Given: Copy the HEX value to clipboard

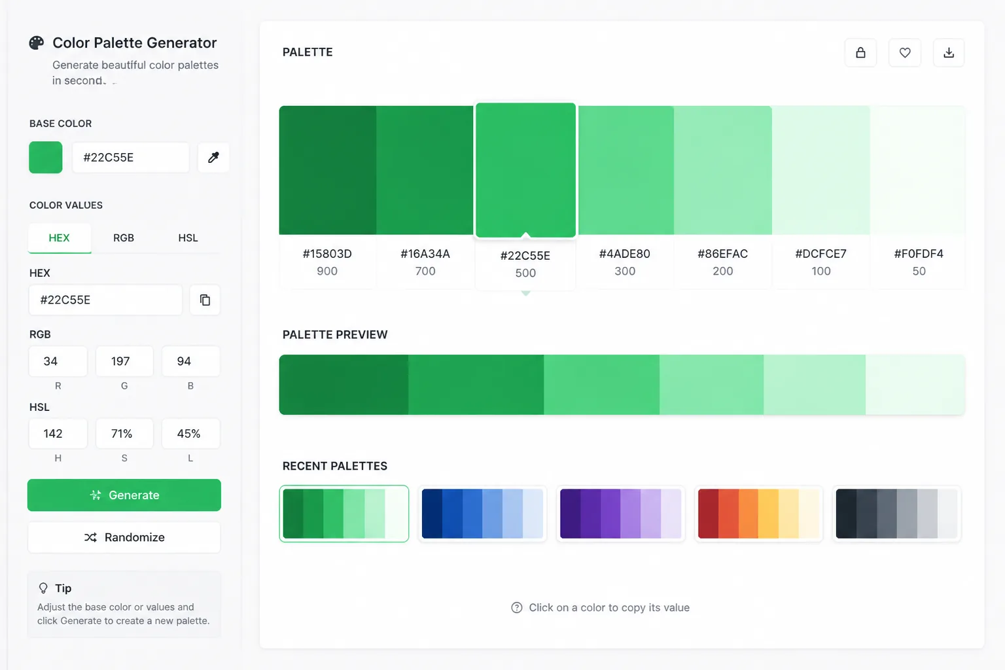Looking at the screenshot, I should pos(205,300).
